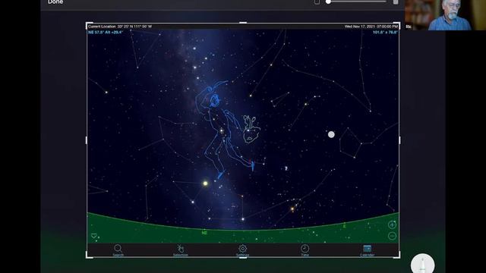Click the top-center crop handle

tap(243, 23)
